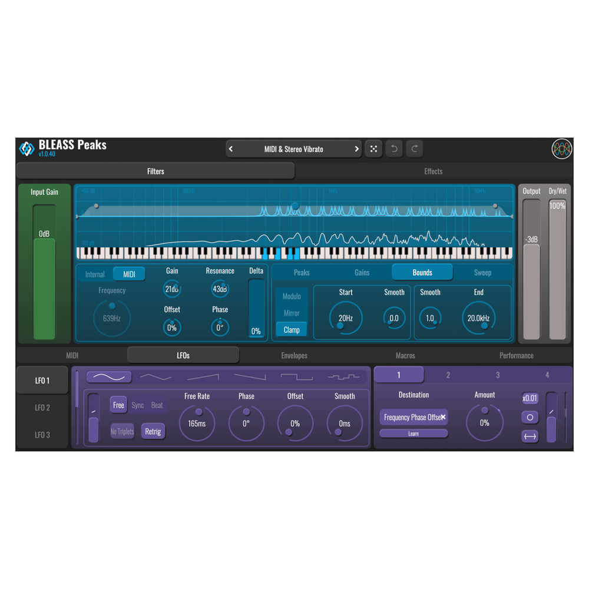Select modulation slot 2

click(448, 375)
